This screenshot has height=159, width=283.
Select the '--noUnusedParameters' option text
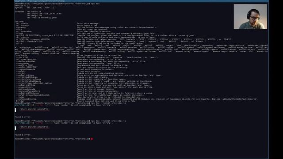[x=28, y=91]
